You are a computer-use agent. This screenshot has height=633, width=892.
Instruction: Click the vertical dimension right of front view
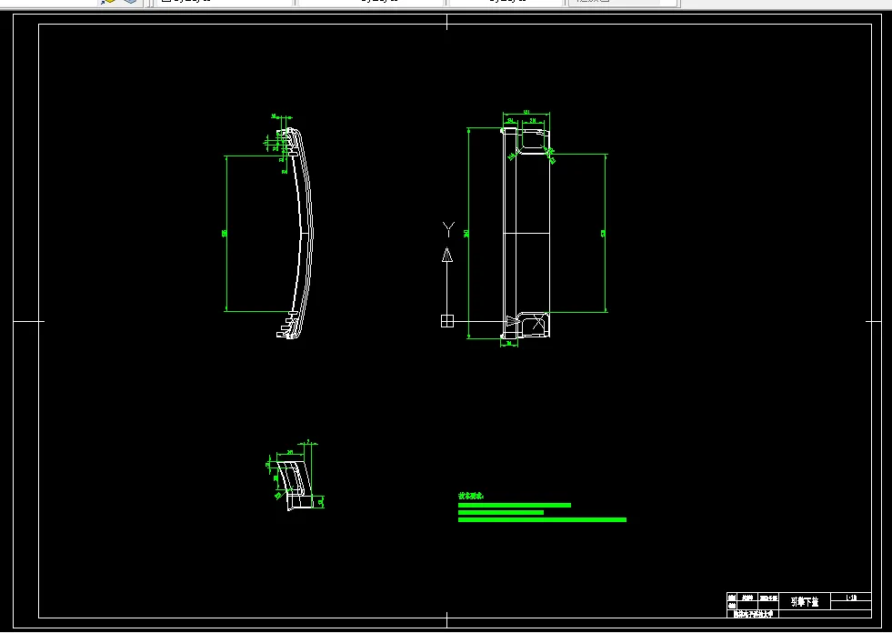(605, 234)
